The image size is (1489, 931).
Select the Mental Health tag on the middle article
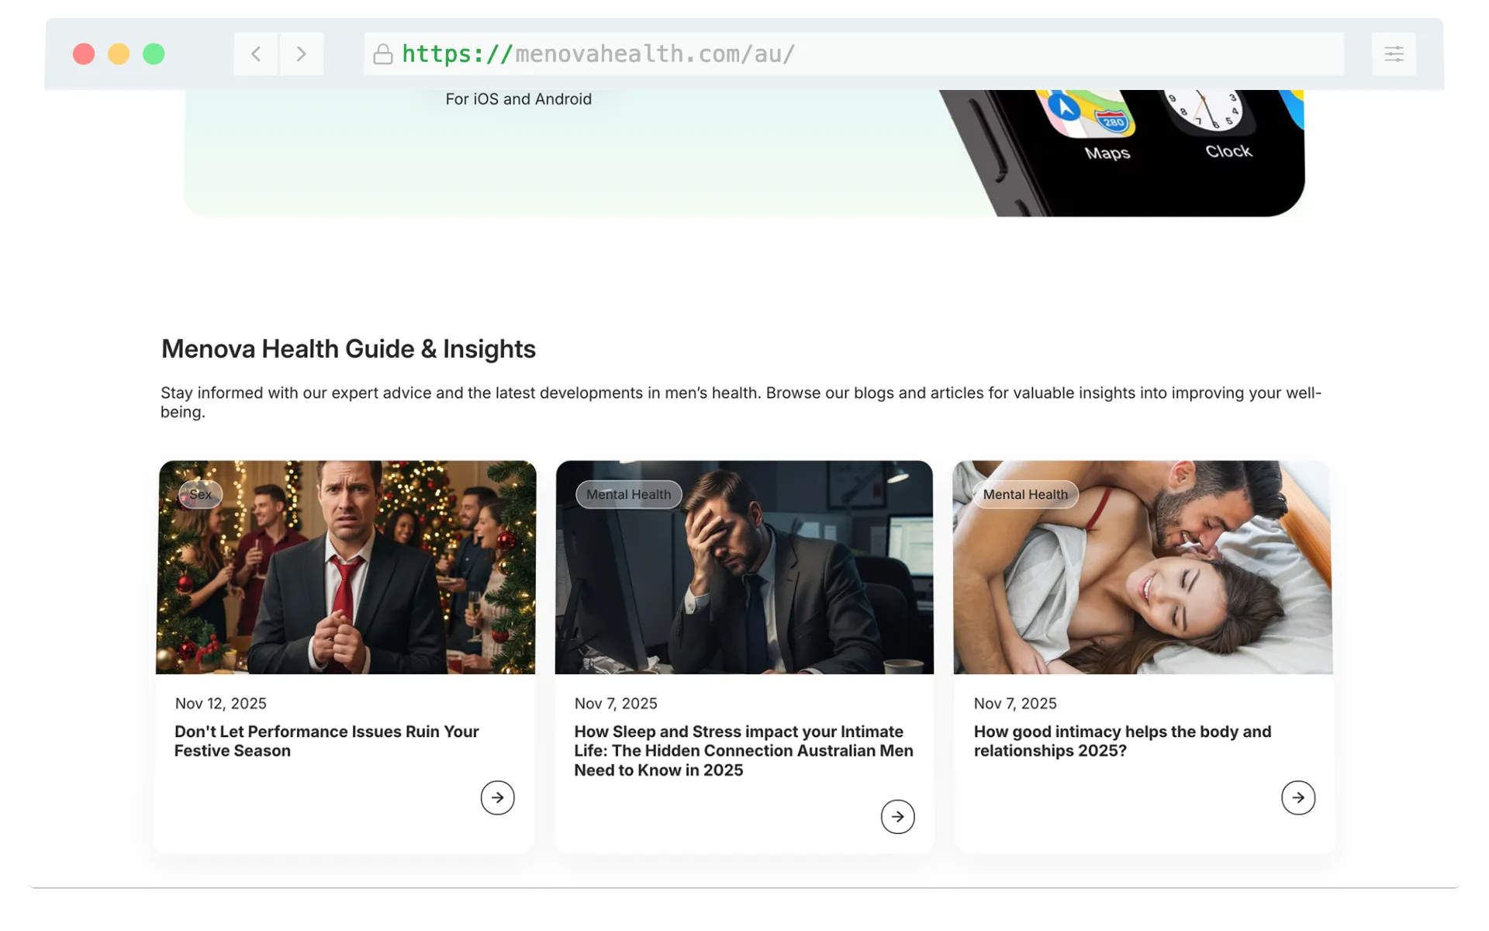[x=628, y=494]
